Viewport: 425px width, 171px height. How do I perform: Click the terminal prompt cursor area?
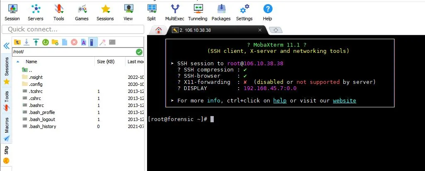coord(212,119)
